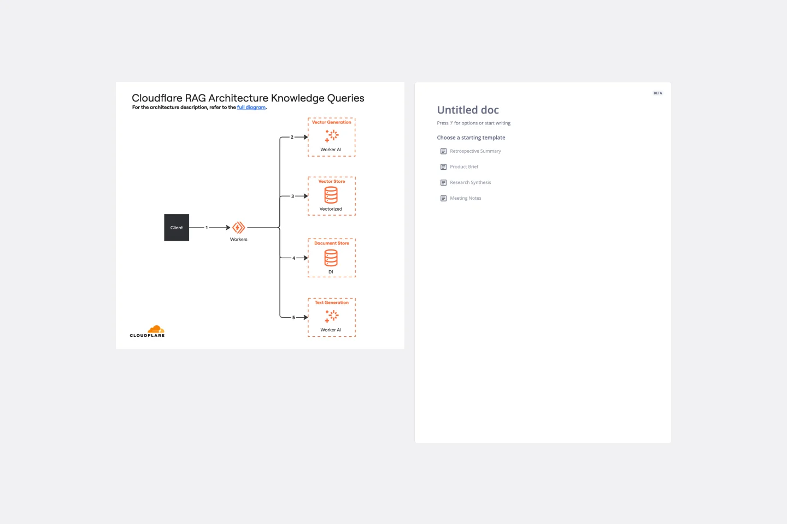Click the Vector Generation label
Viewport: 787px width, 524px height.
coord(332,122)
